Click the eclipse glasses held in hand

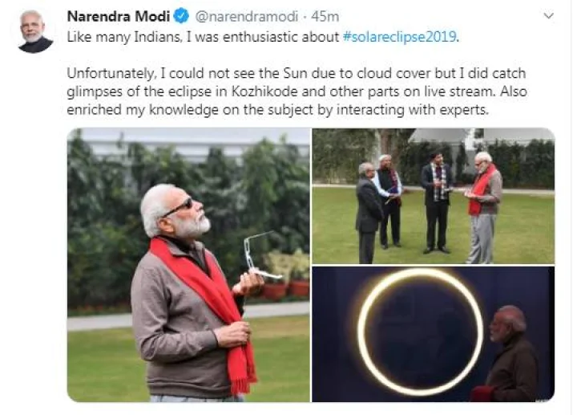pyautogui.click(x=260, y=255)
